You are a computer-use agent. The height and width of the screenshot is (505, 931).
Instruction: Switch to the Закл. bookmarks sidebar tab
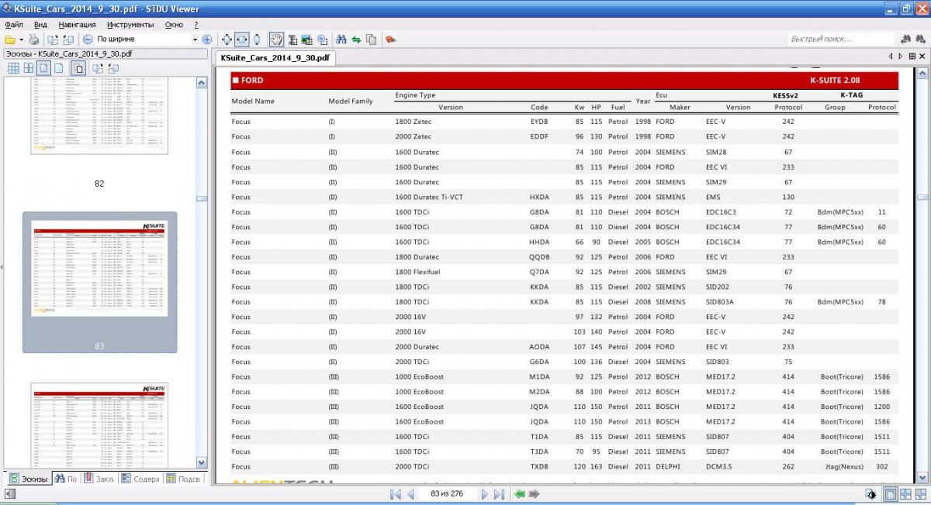point(99,479)
